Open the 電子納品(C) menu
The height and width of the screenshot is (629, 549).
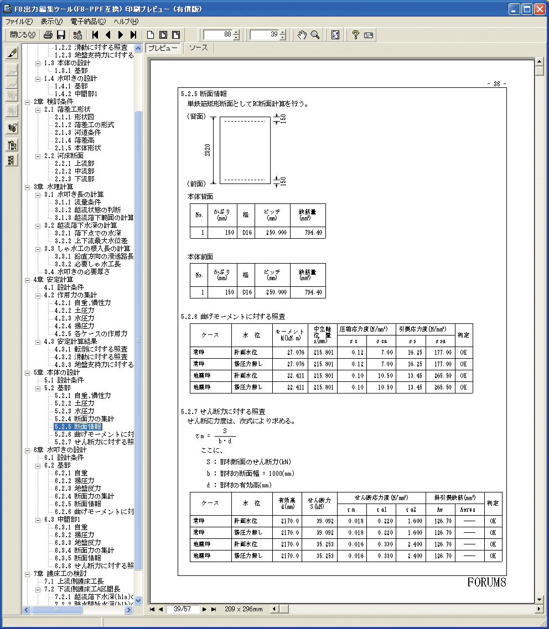click(x=89, y=22)
